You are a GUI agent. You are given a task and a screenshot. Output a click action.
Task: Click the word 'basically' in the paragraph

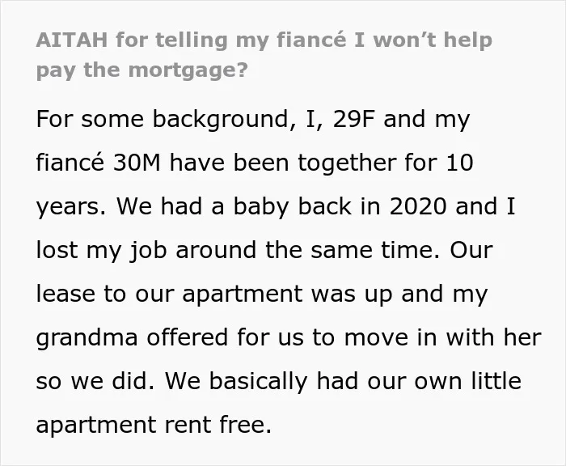pos(259,382)
